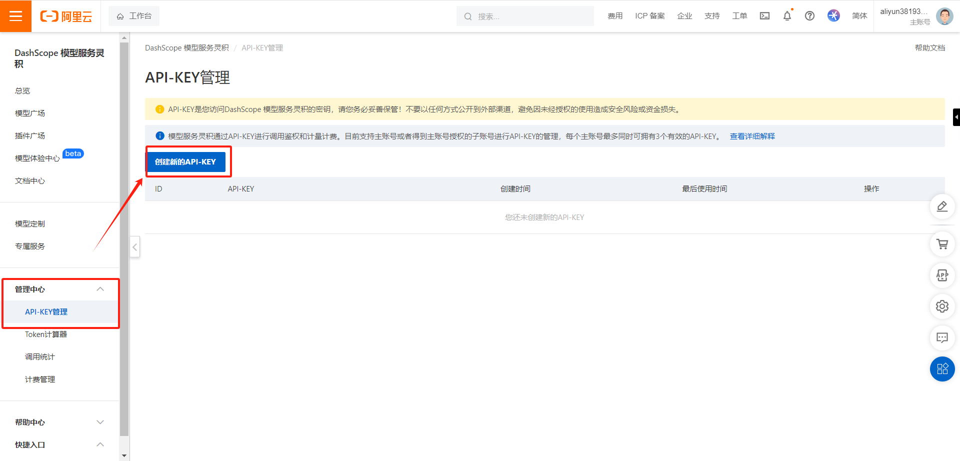960x461 pixels.
Task: Open the Cloud Shell terminal icon
Action: 764,16
